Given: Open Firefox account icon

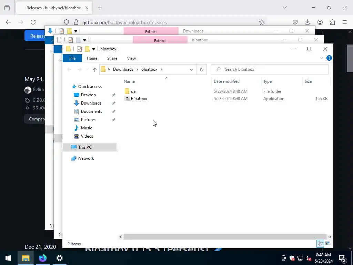Looking at the screenshot, I should tap(320, 22).
